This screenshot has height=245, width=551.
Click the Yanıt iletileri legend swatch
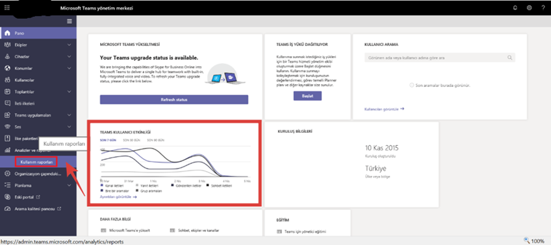[x=136, y=185]
